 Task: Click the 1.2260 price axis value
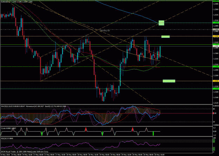pyautogui.click(x=215, y=76)
